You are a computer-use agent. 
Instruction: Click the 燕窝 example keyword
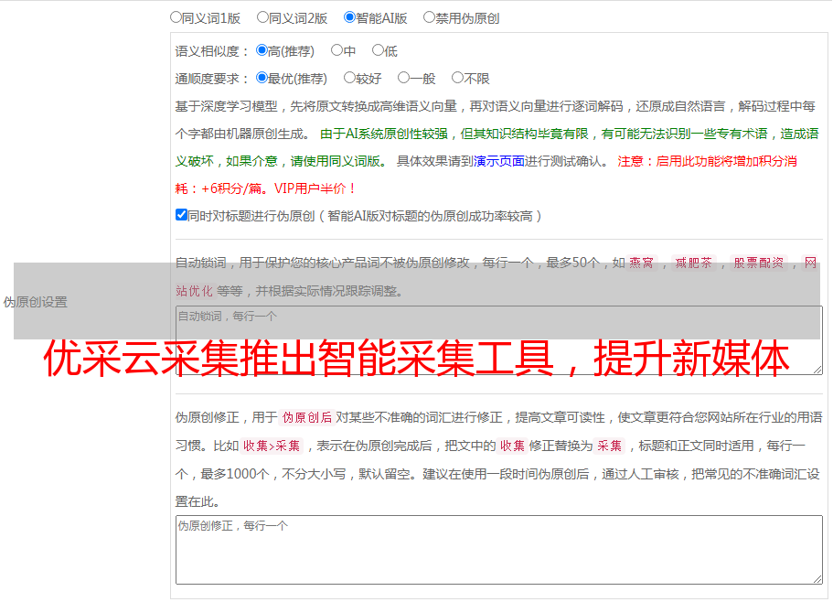point(641,263)
